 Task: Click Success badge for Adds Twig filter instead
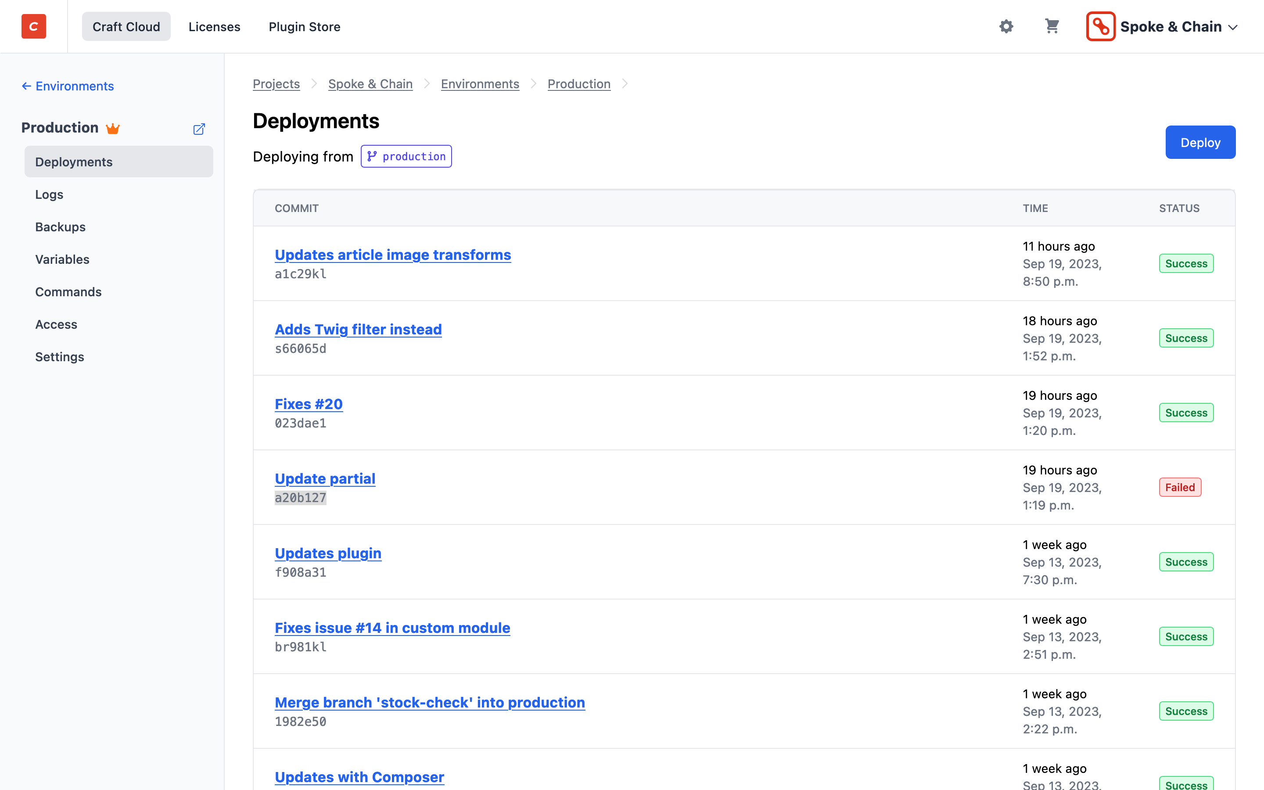1186,338
